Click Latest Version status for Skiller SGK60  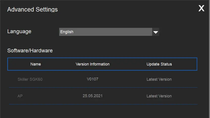point(159,79)
